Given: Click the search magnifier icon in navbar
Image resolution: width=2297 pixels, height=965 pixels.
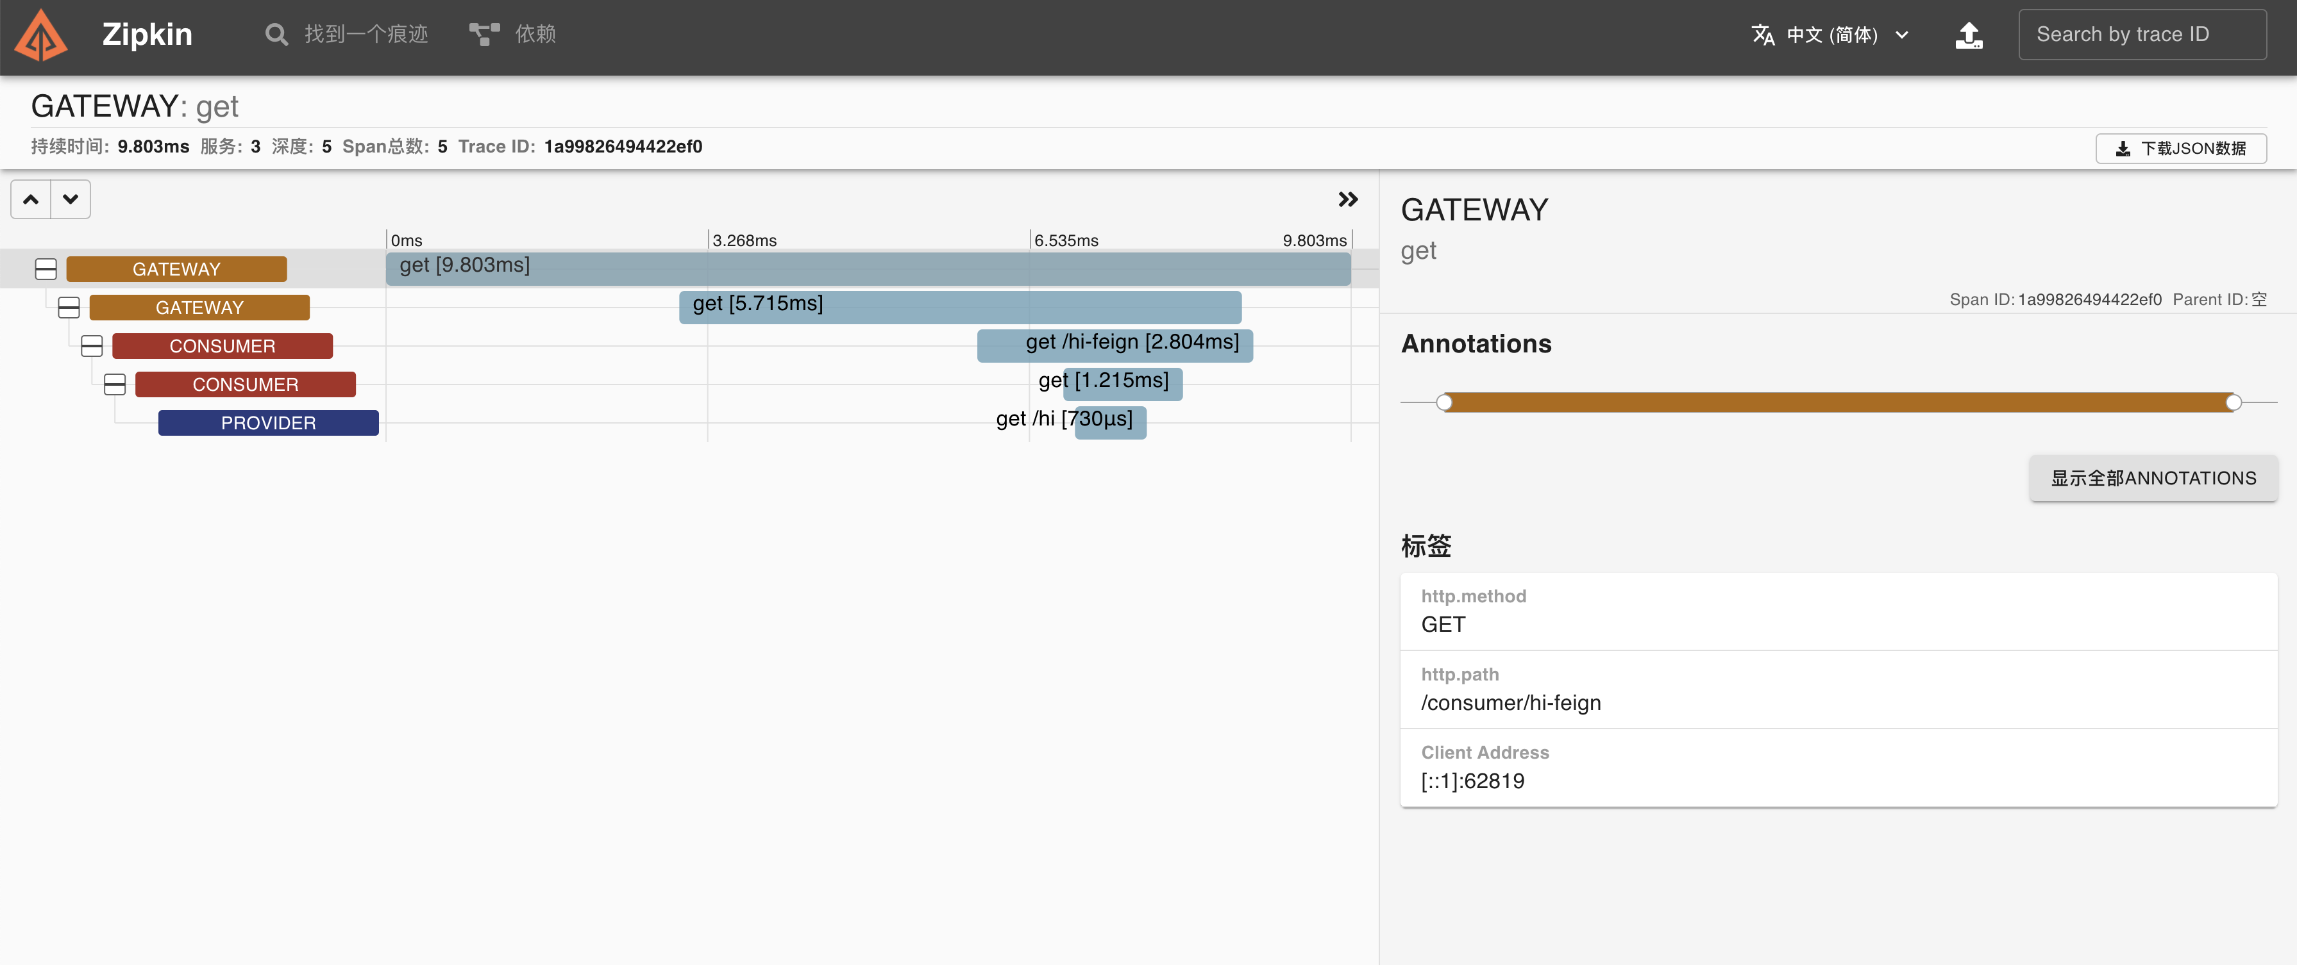Looking at the screenshot, I should [x=276, y=35].
